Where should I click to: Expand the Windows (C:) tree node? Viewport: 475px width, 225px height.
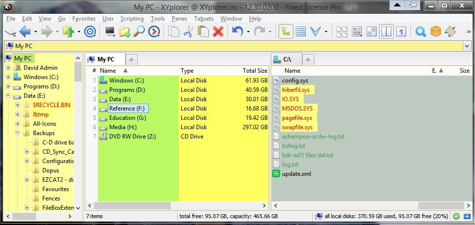point(8,77)
